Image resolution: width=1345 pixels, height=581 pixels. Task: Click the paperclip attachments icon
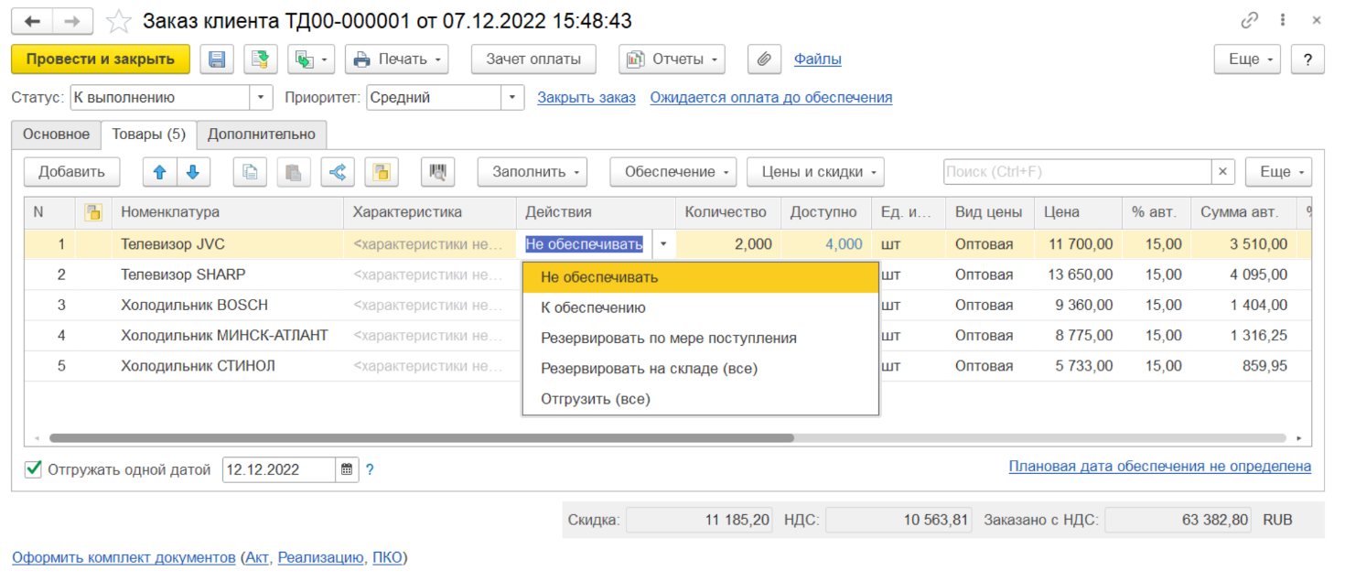click(x=763, y=59)
